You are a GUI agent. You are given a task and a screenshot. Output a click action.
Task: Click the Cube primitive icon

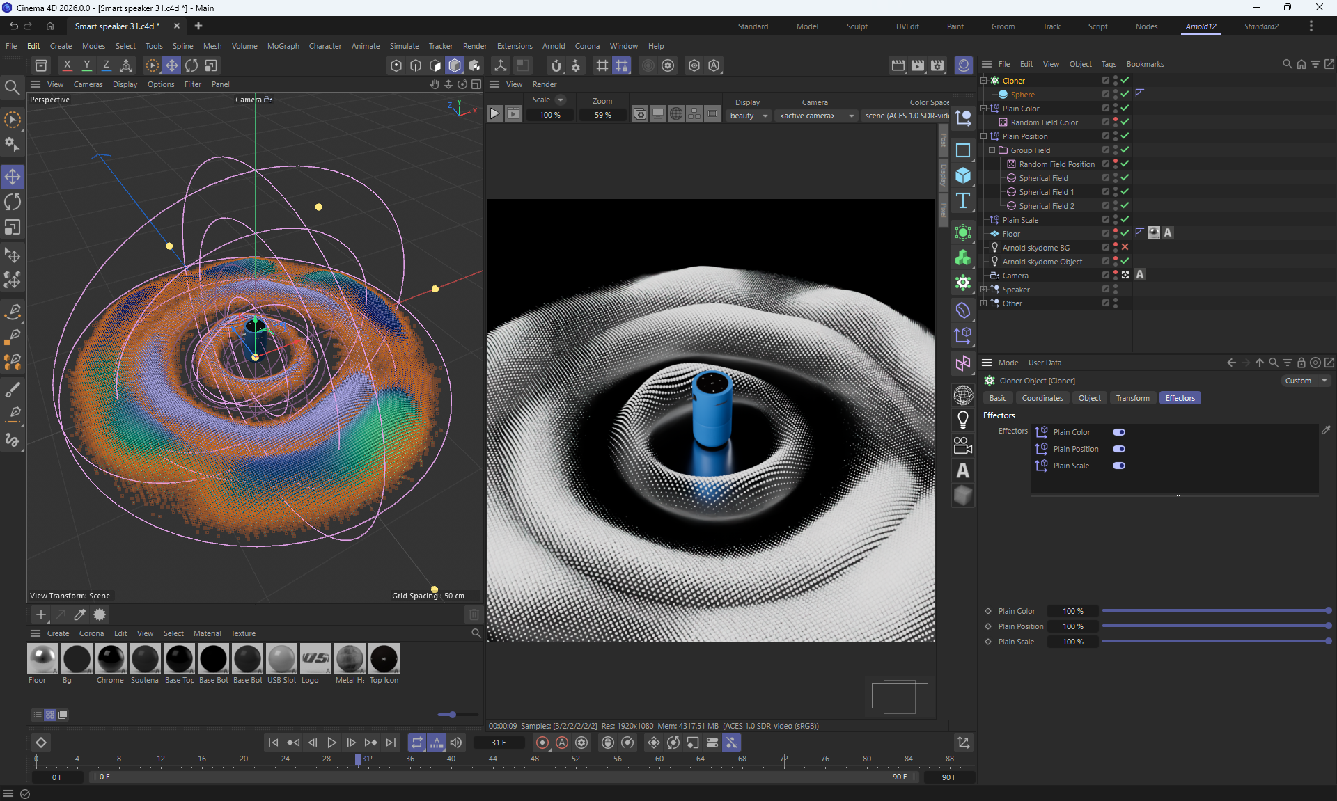click(x=963, y=175)
